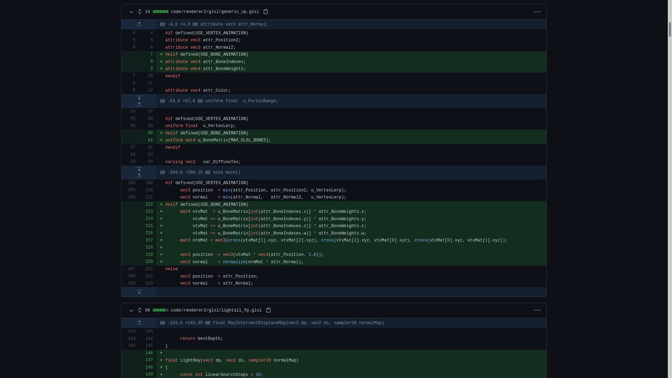Open options menu for generic_vp.glsl
This screenshot has width=672, height=378.
537,12
